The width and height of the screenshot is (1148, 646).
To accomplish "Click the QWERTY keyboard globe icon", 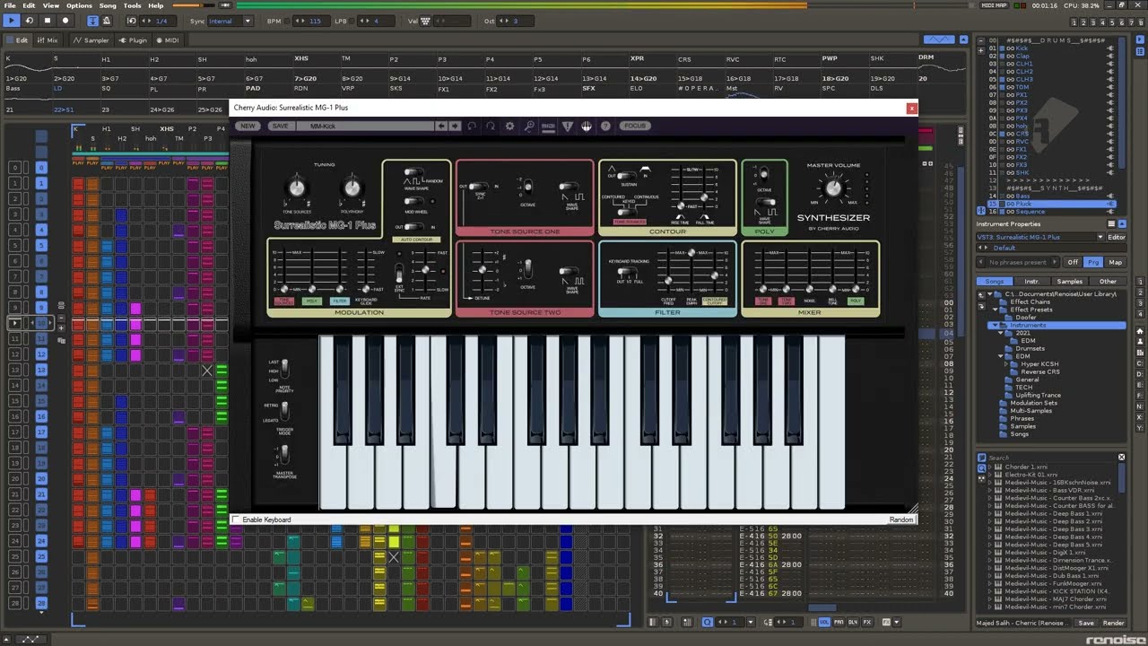I will pos(587,126).
